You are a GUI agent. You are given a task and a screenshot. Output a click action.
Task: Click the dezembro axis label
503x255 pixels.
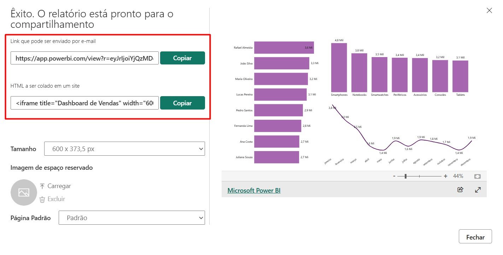466,162
